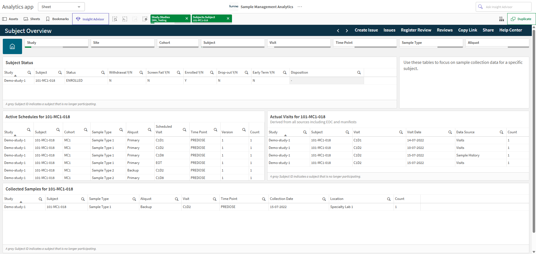
Task: Expand the Cohort filter pane
Action: pos(178,43)
